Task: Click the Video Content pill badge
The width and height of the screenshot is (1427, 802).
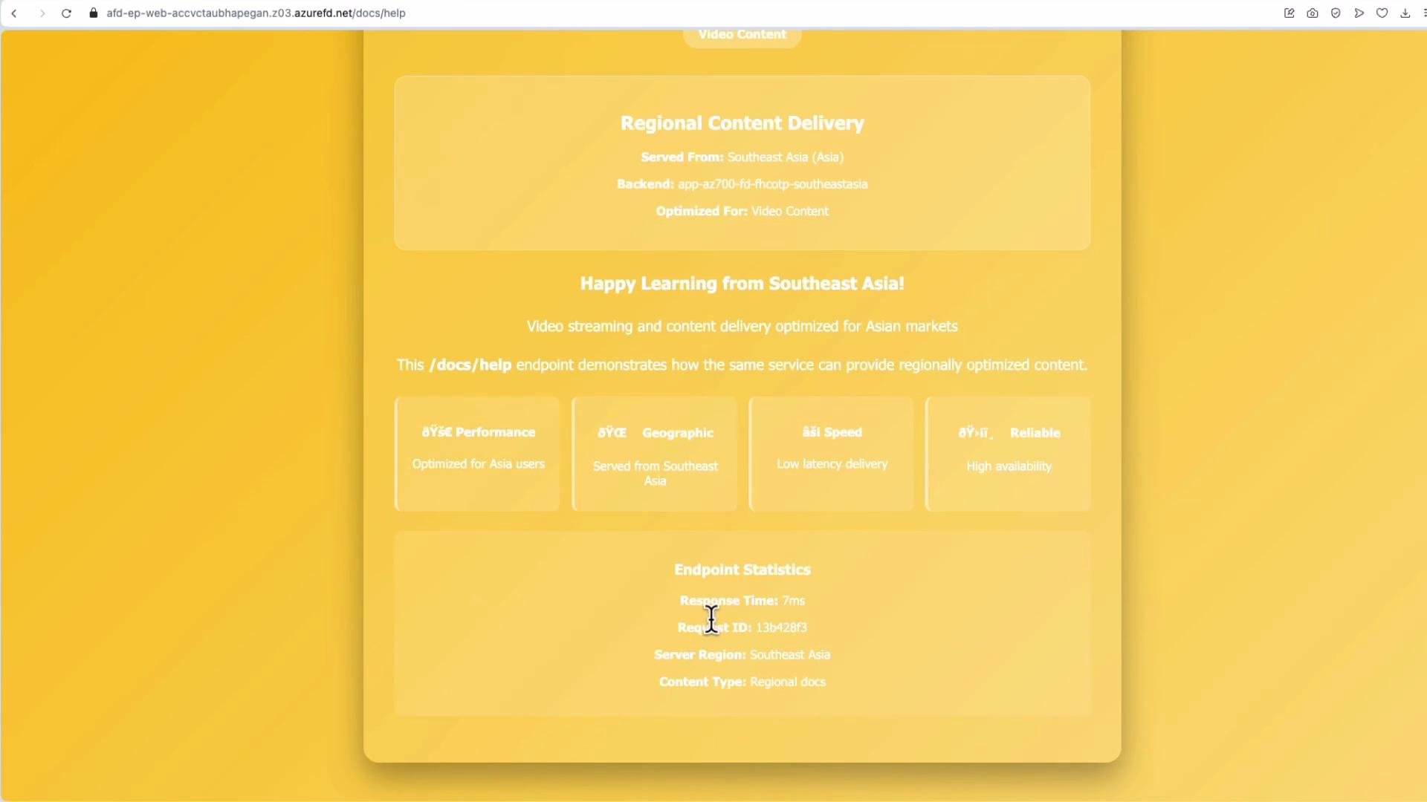Action: tap(742, 36)
